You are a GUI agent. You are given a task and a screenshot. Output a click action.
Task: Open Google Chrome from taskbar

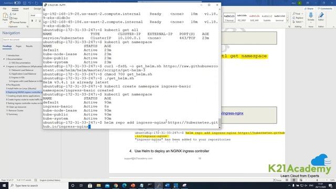point(116,185)
